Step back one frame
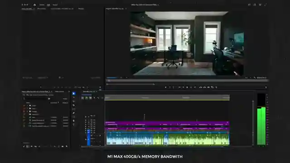 (183, 87)
